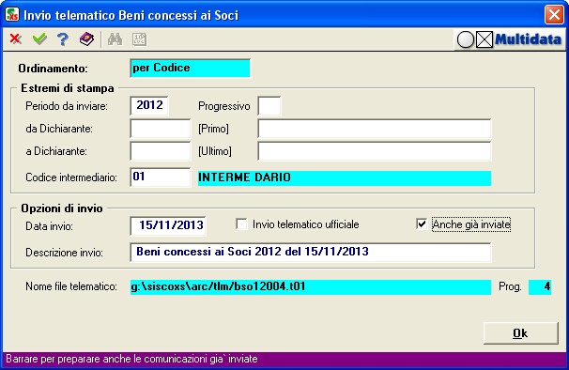Image resolution: width=569 pixels, height=370 pixels.
Task: Focus the a Dichiarante code field
Action: 160,151
